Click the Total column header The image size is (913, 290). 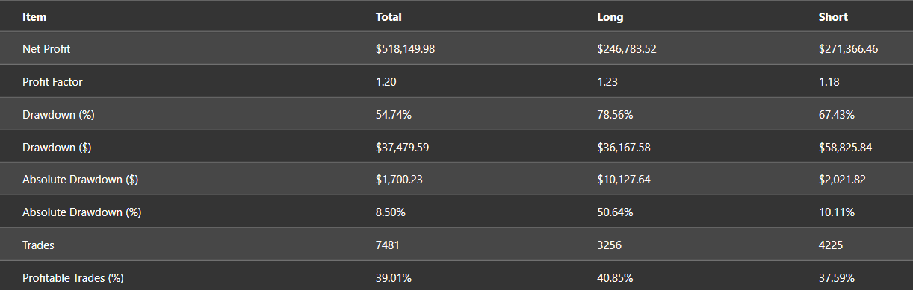point(389,16)
